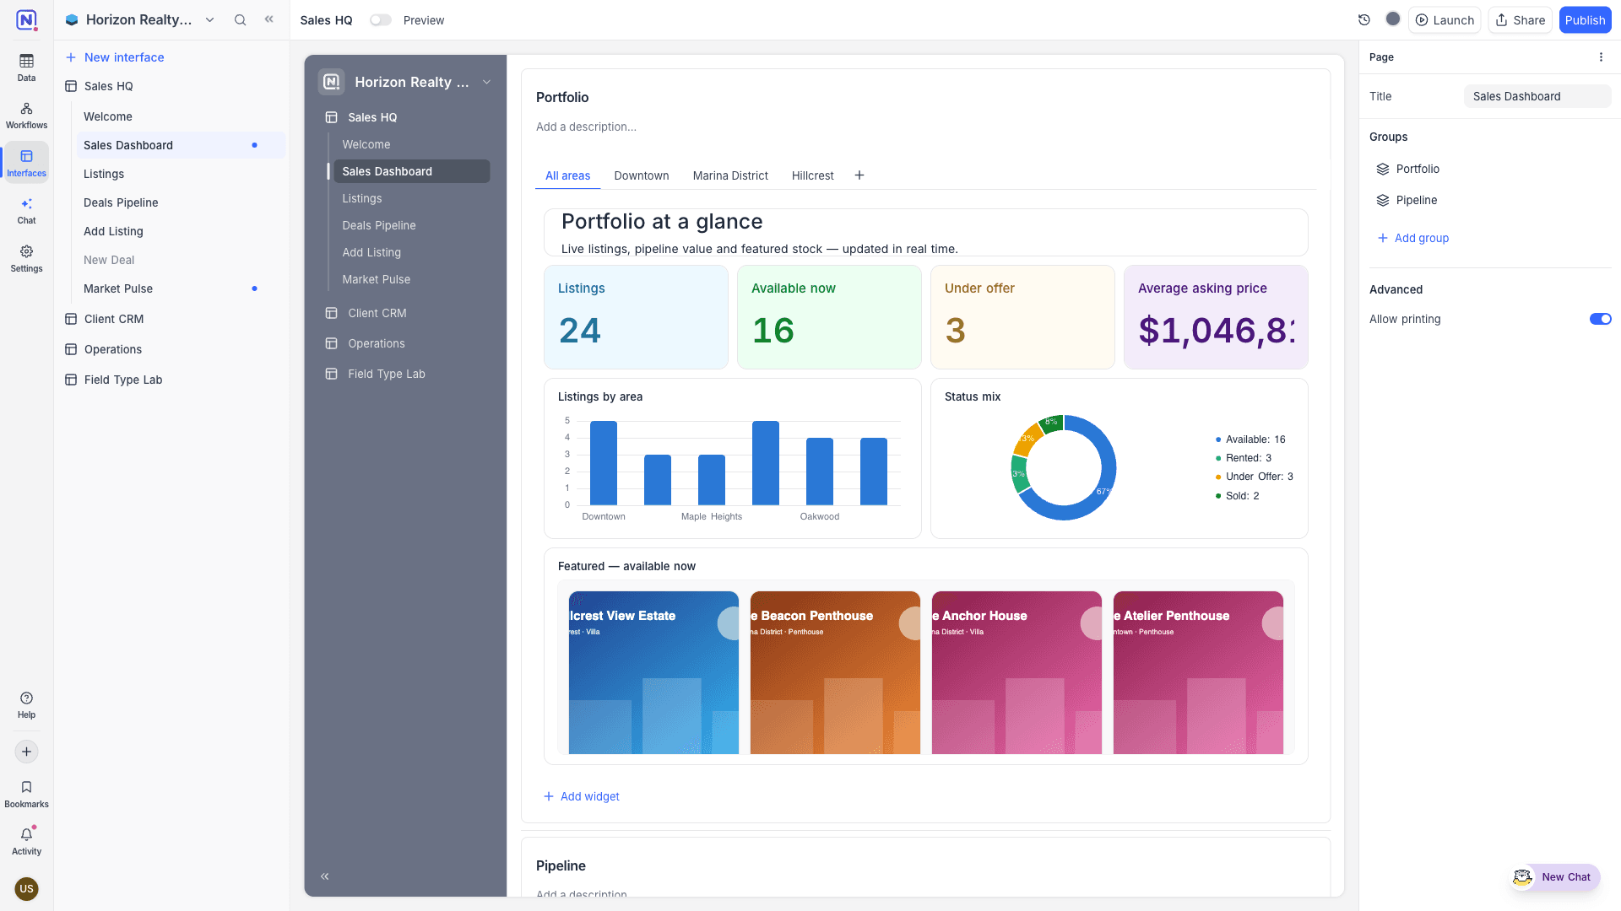This screenshot has height=911, width=1621.
Task: Search interfaces with the magnifier icon
Action: tap(241, 20)
